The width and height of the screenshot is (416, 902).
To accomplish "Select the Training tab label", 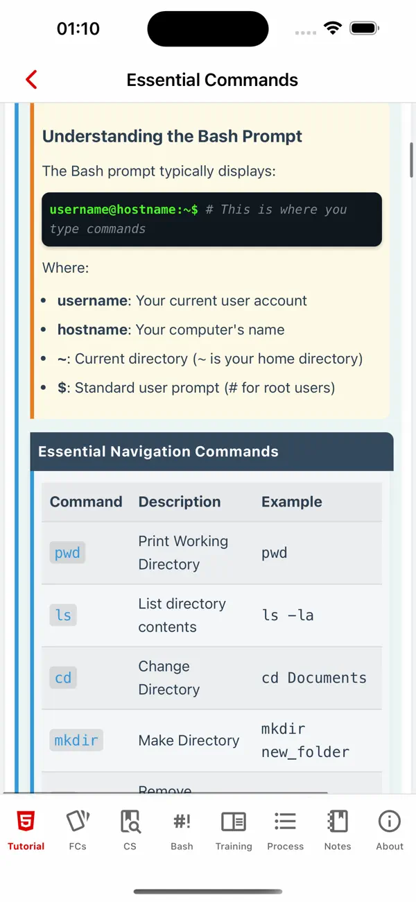I will [x=234, y=846].
